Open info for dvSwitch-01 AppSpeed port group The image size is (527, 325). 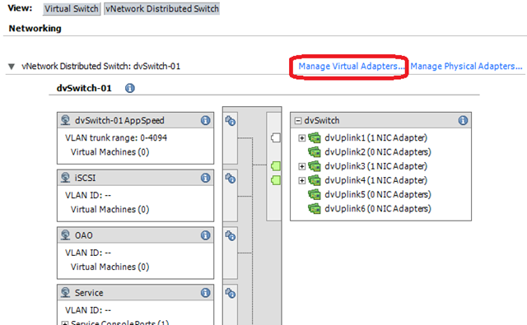pos(205,120)
